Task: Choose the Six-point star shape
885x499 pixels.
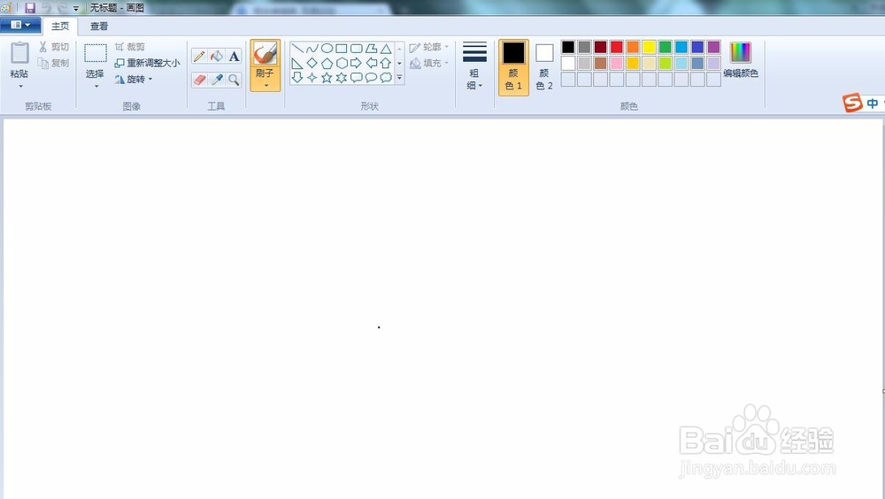Action: coord(342,77)
